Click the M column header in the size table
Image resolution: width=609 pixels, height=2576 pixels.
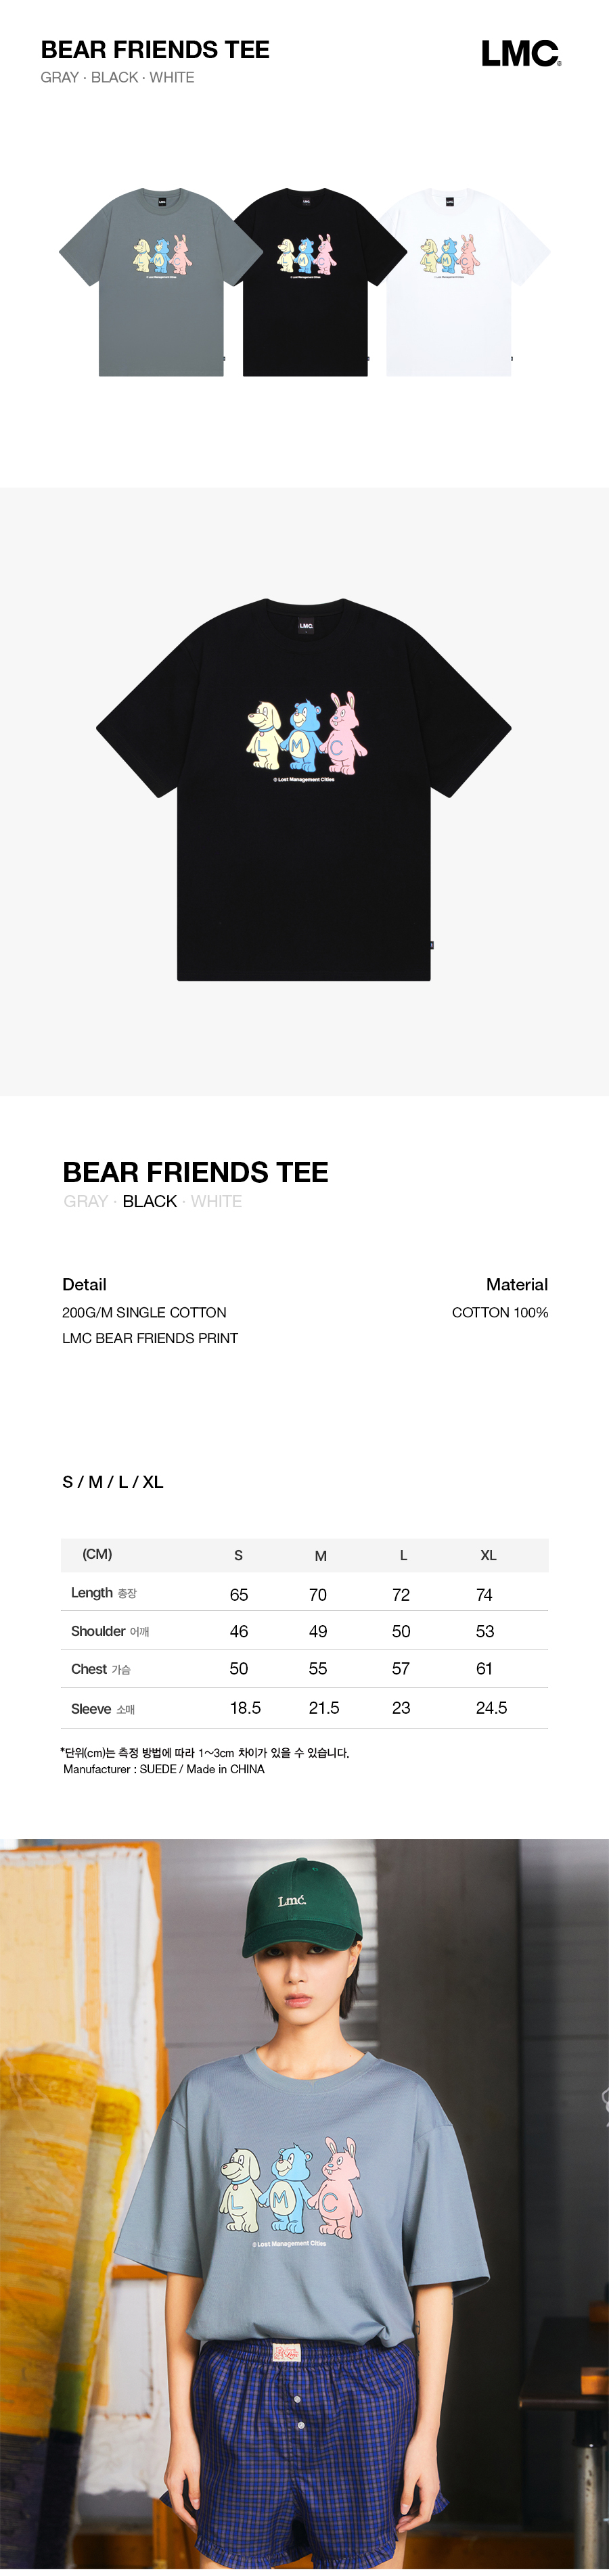pos(320,1555)
